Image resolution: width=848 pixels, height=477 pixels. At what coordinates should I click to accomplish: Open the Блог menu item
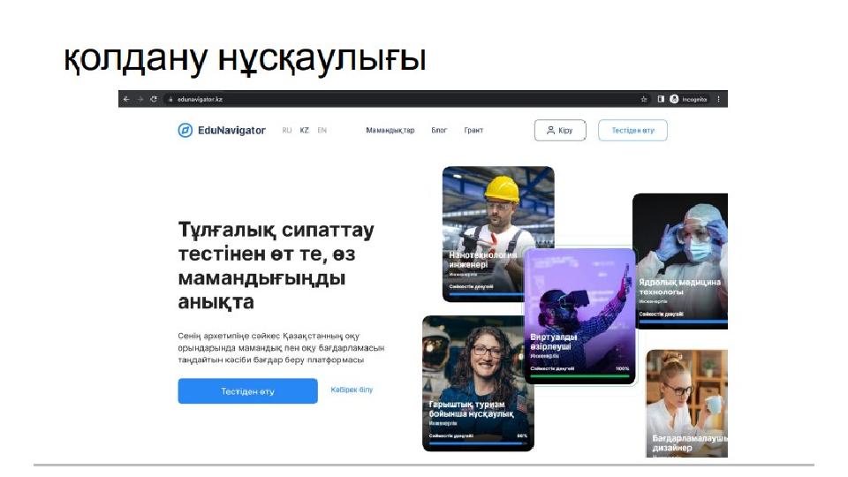(439, 131)
